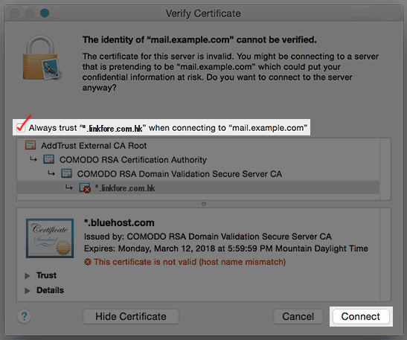Click the Hide Certificate button

[131, 316]
